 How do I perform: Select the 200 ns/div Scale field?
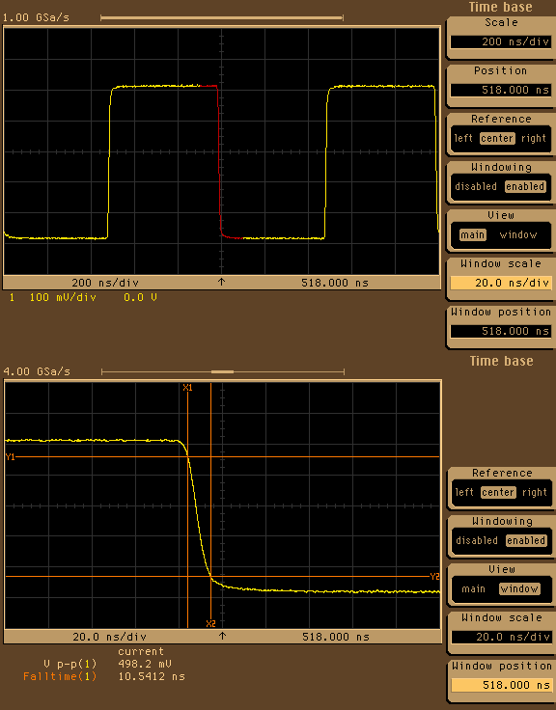501,41
